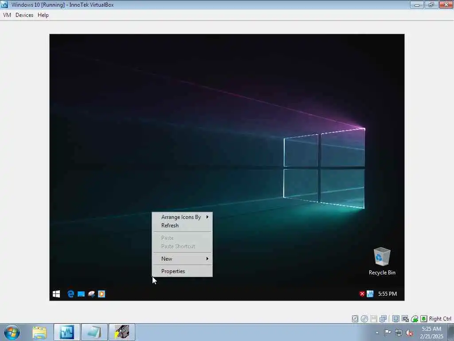Viewport: 454px width, 341px height.
Task: Open the VM menu in VirtualBox
Action: 7,15
